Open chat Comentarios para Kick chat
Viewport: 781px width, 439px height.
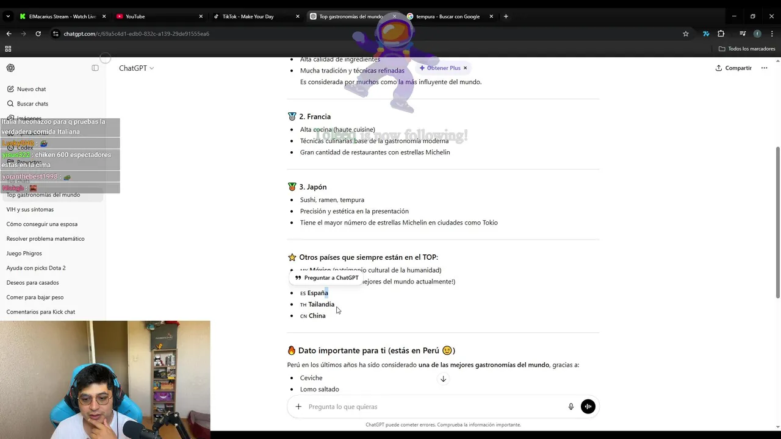41,312
